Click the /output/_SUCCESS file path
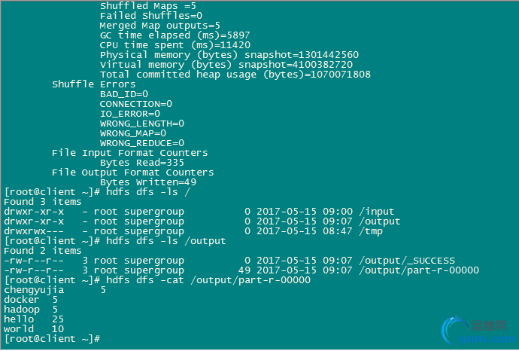519x351 pixels. point(407,261)
